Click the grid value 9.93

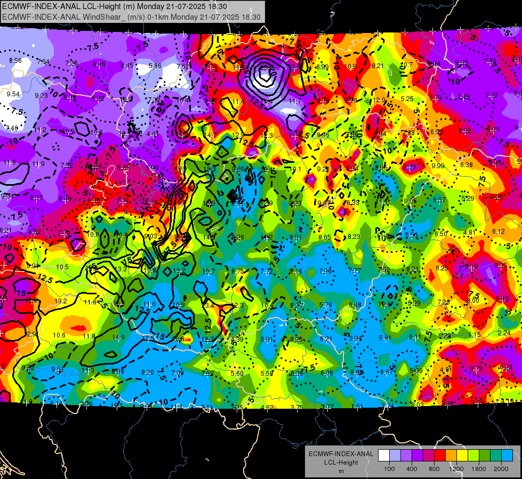click(x=462, y=62)
